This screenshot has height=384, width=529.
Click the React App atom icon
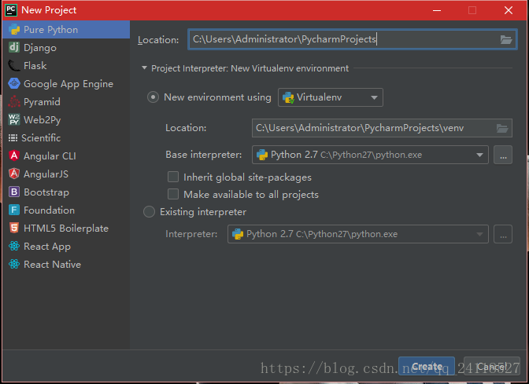coord(14,246)
